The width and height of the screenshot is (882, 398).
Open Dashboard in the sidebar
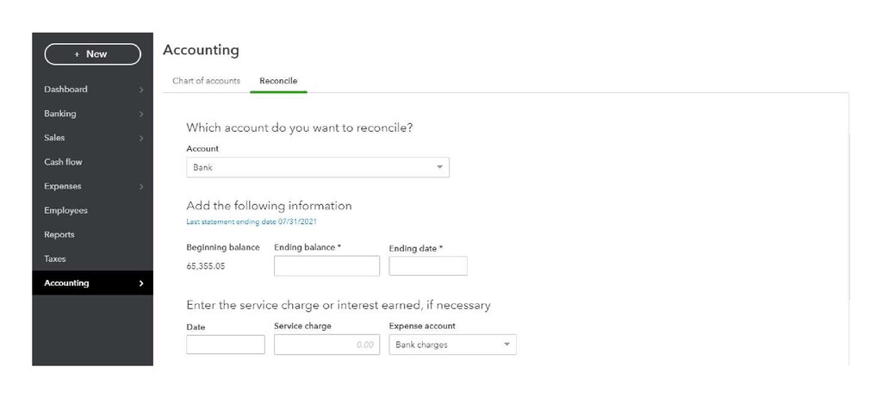click(65, 90)
